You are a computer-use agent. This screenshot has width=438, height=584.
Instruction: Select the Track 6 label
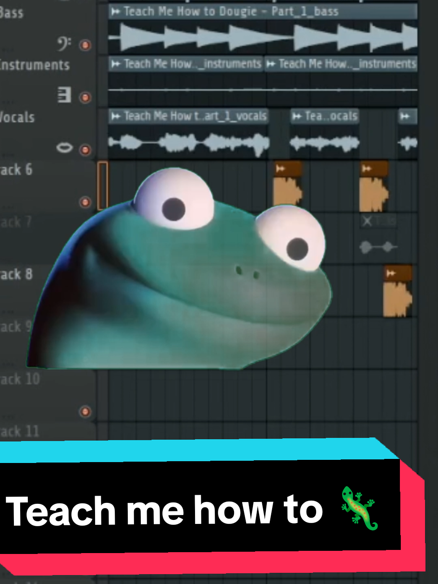(x=16, y=170)
